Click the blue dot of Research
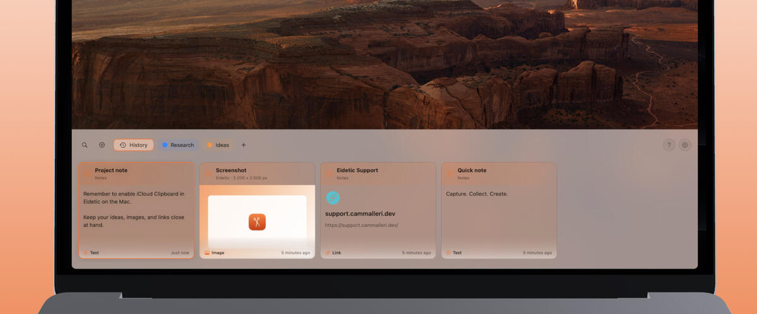Viewport: 757px width, 314px height. (x=165, y=145)
